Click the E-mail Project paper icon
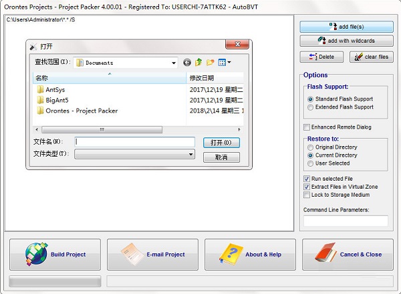This screenshot has width=401, height=294. [133, 254]
